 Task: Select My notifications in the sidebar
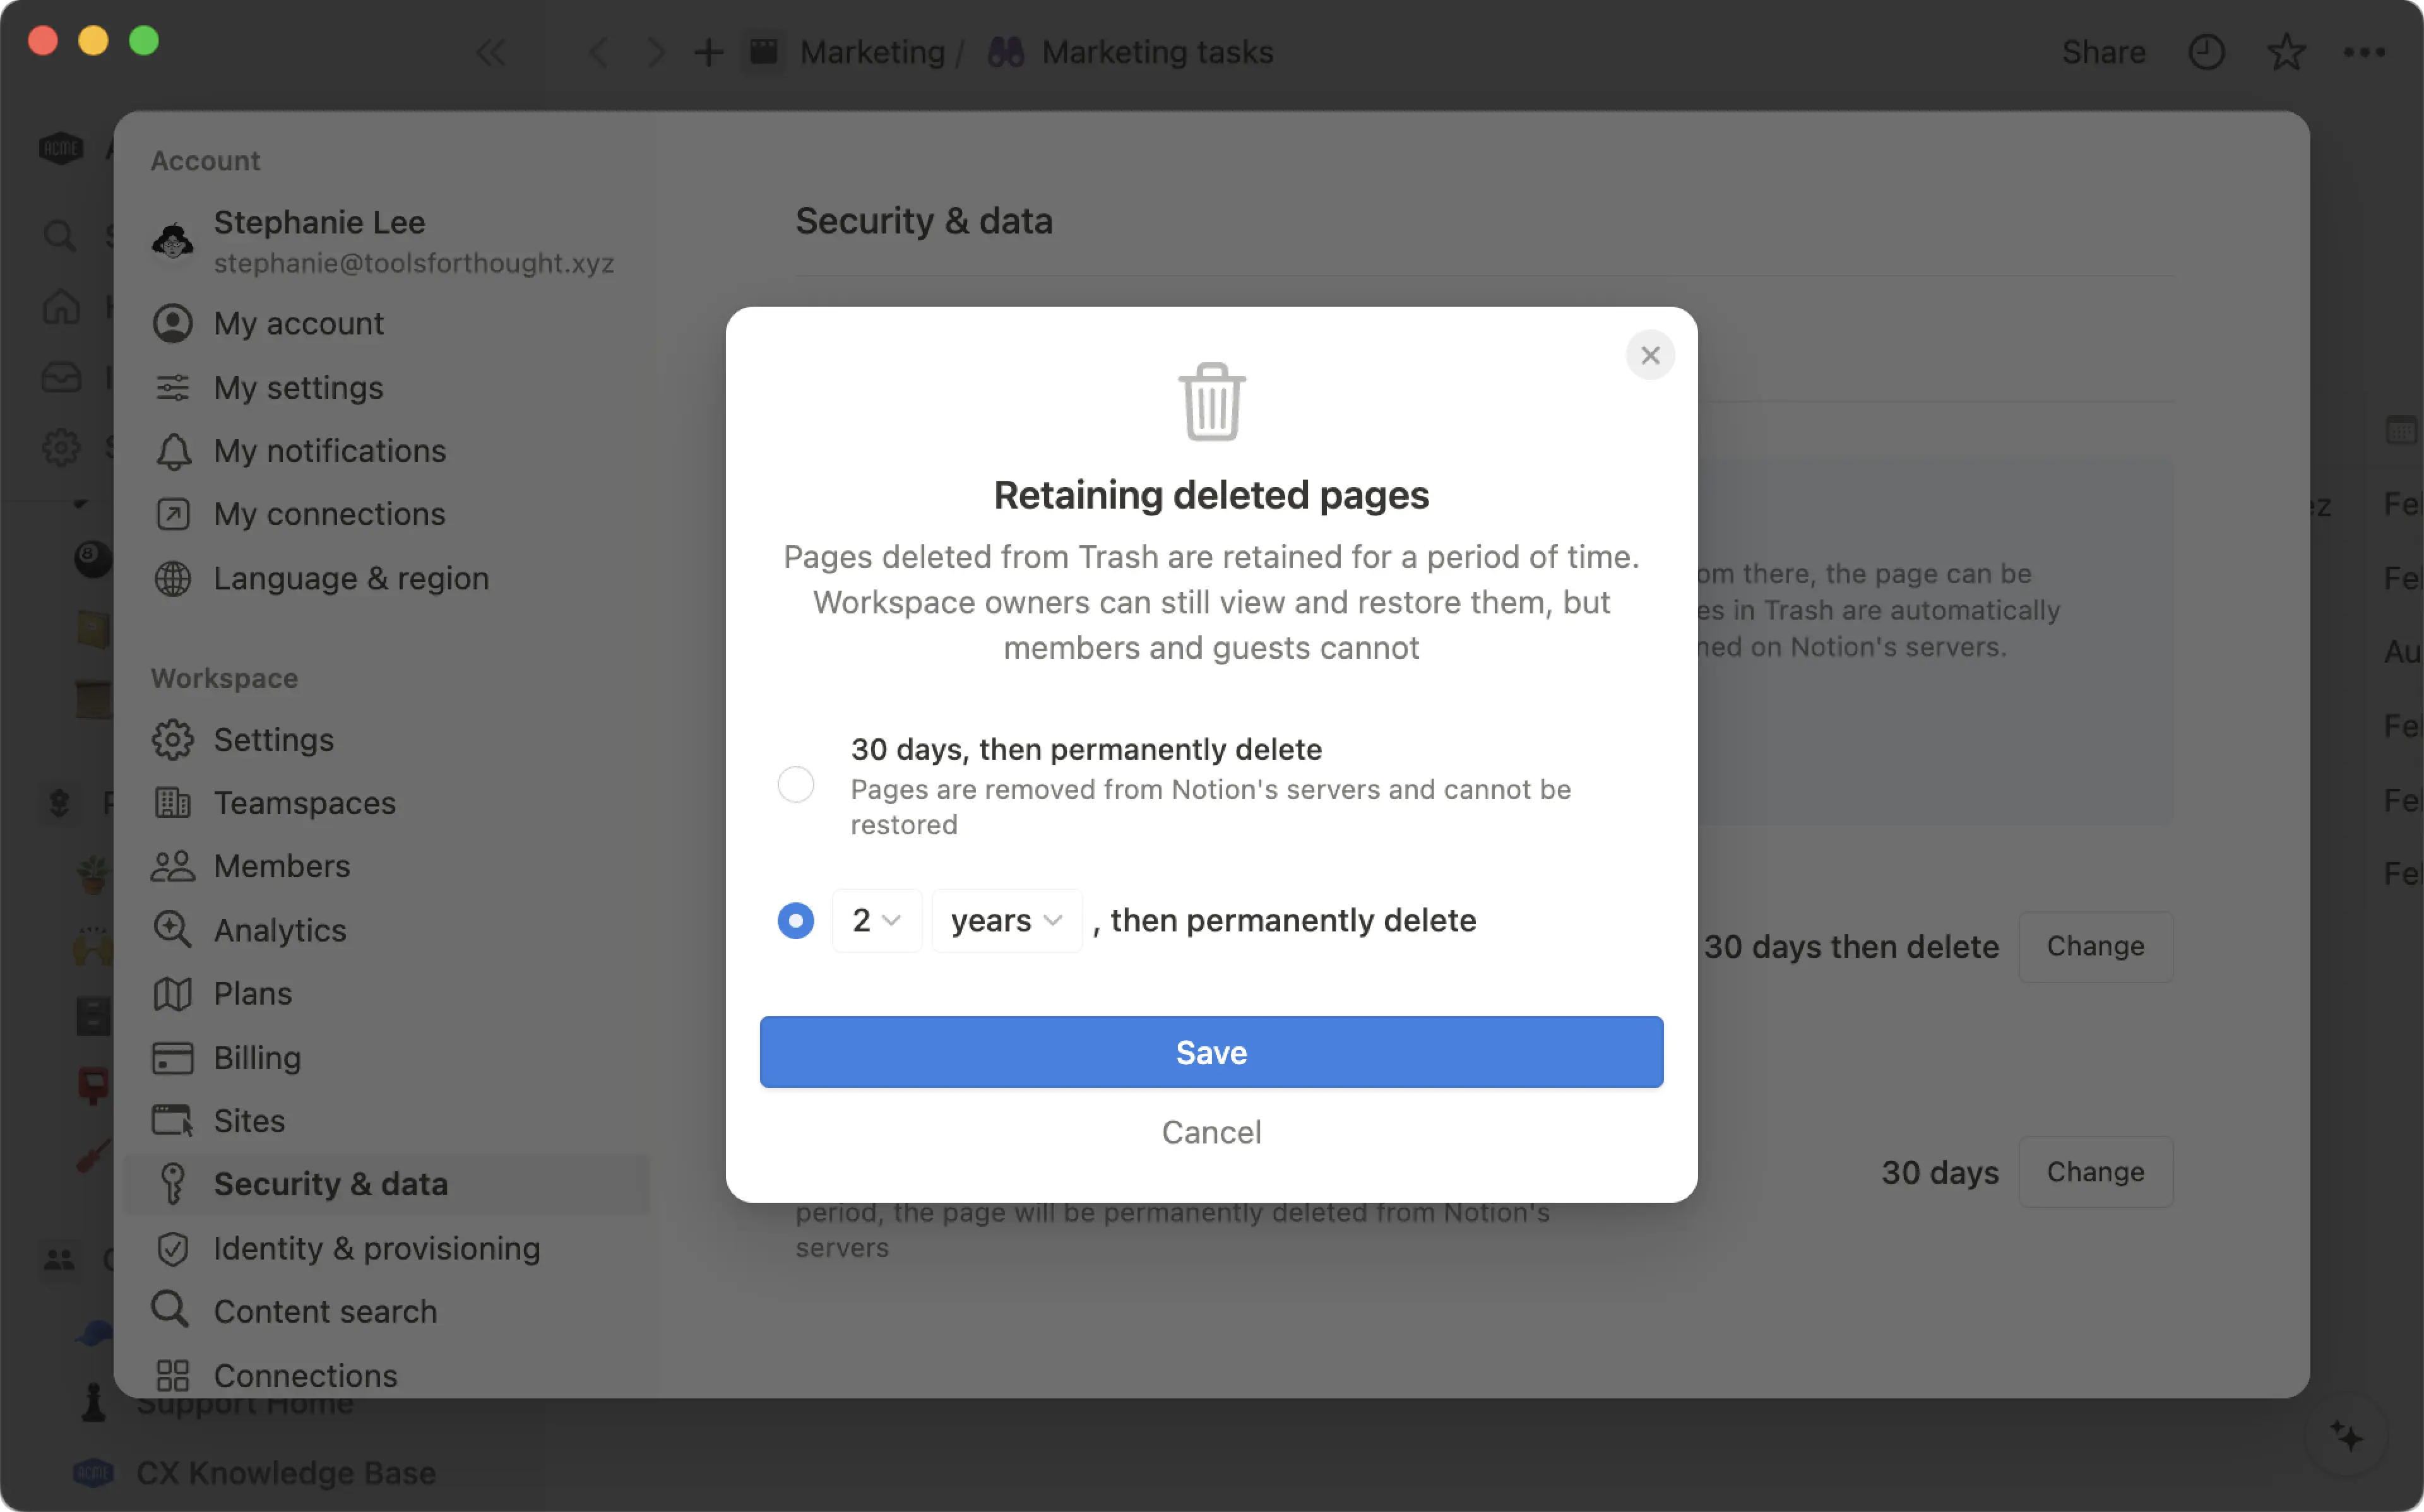coord(329,451)
